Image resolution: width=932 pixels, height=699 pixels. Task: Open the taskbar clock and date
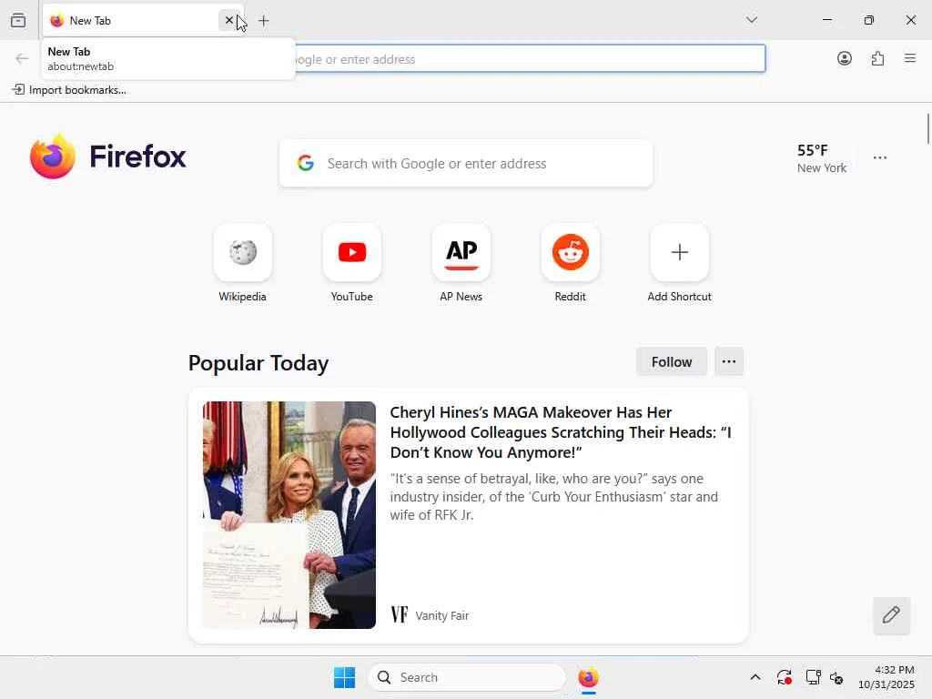click(x=886, y=677)
